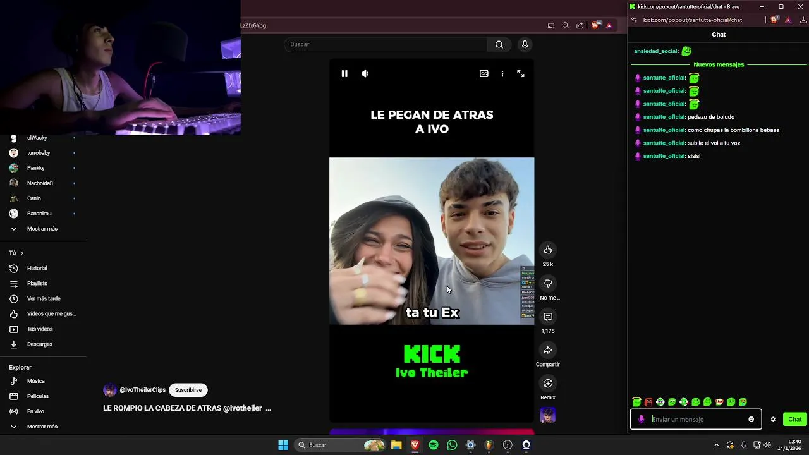The width and height of the screenshot is (809, 455).
Task: Start voice search with microphone icon
Action: [x=525, y=44]
